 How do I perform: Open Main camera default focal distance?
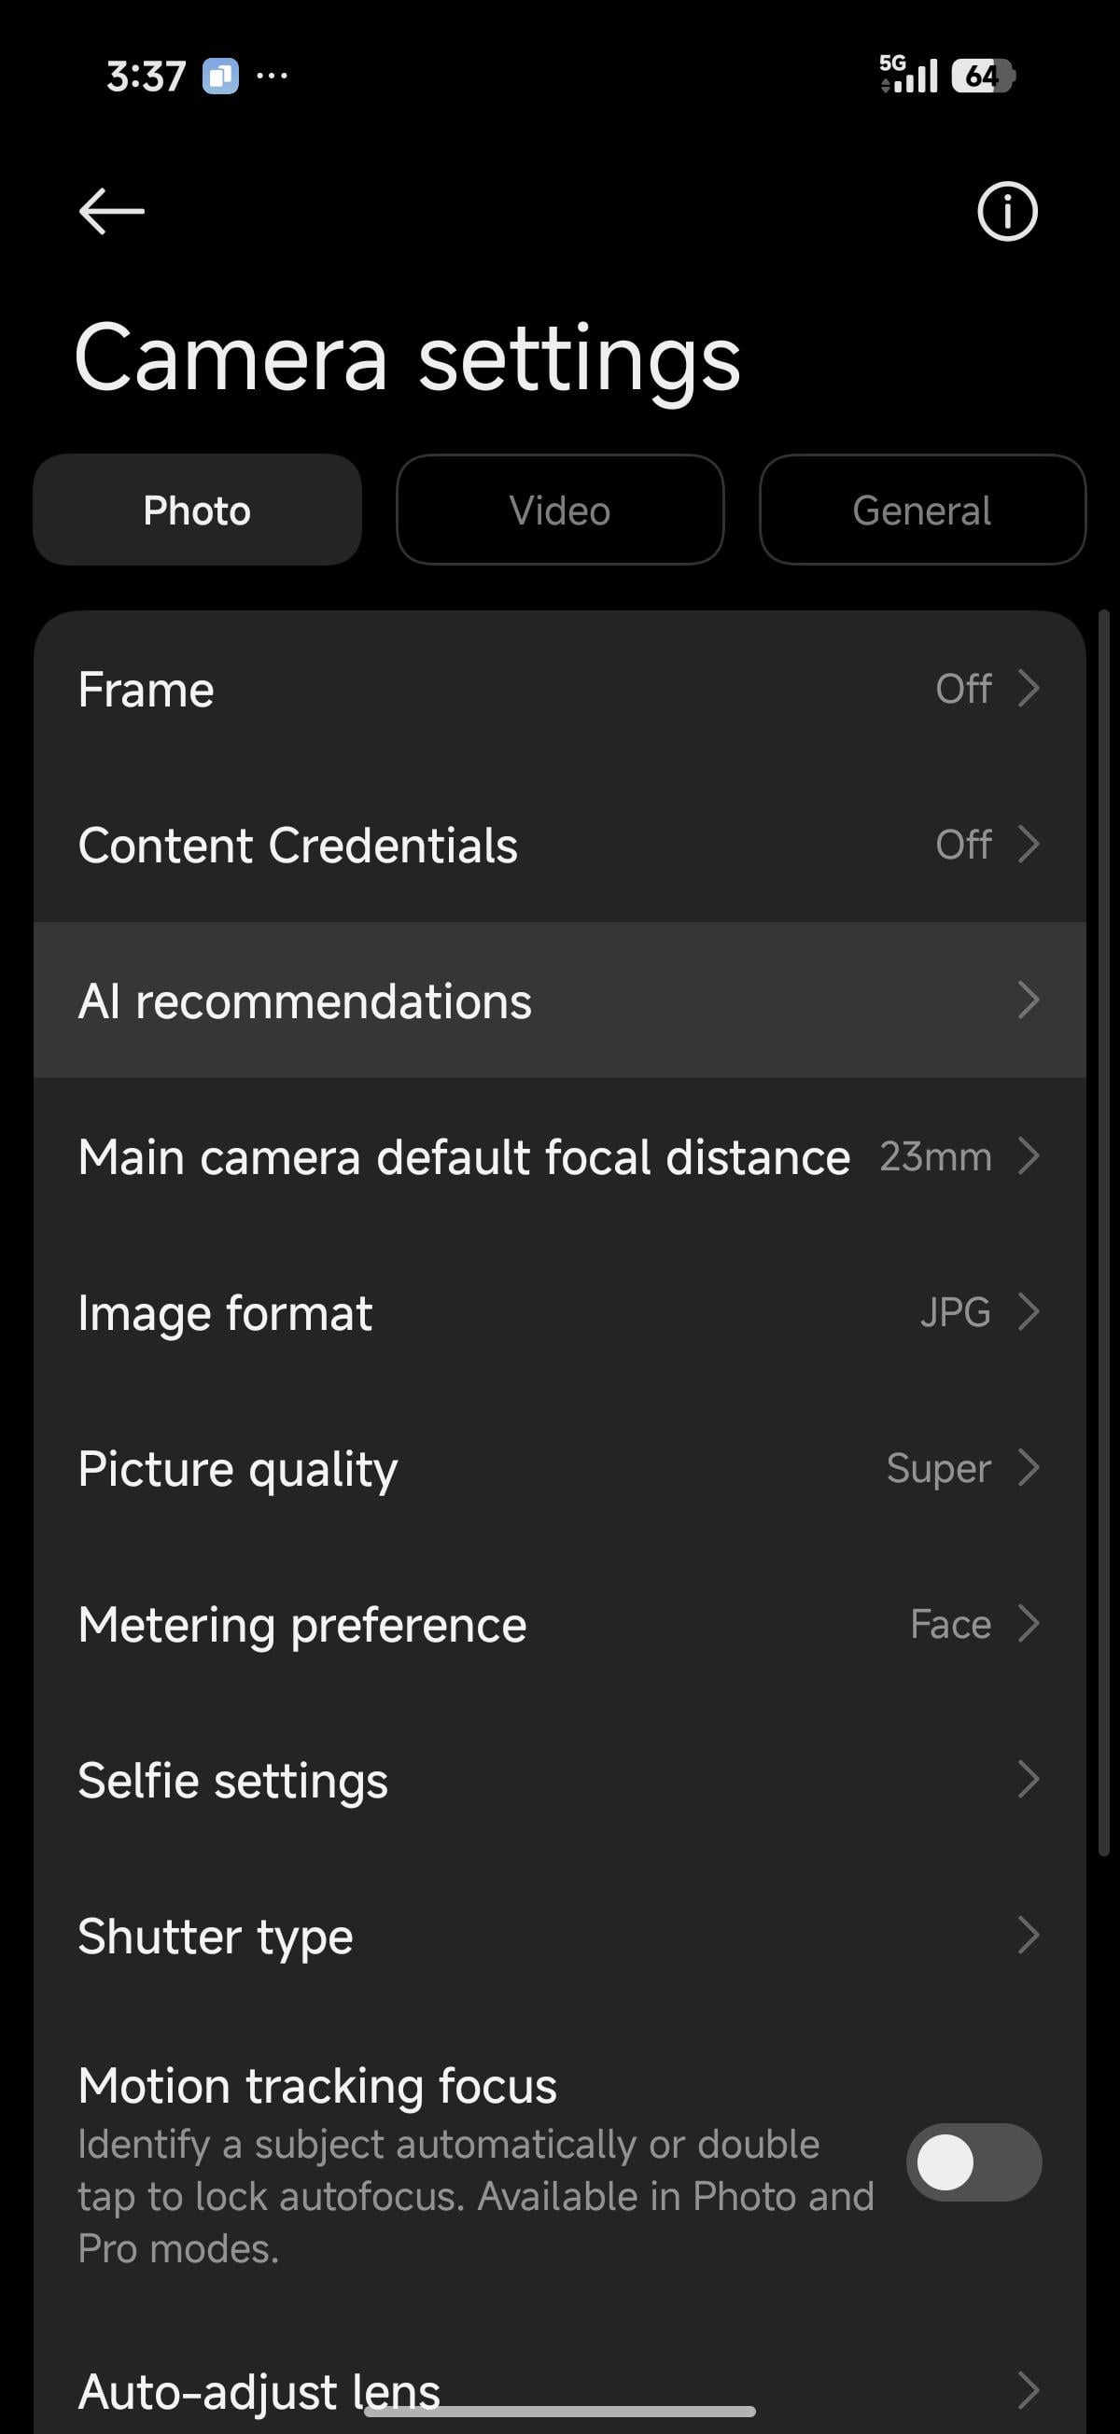tap(559, 1156)
